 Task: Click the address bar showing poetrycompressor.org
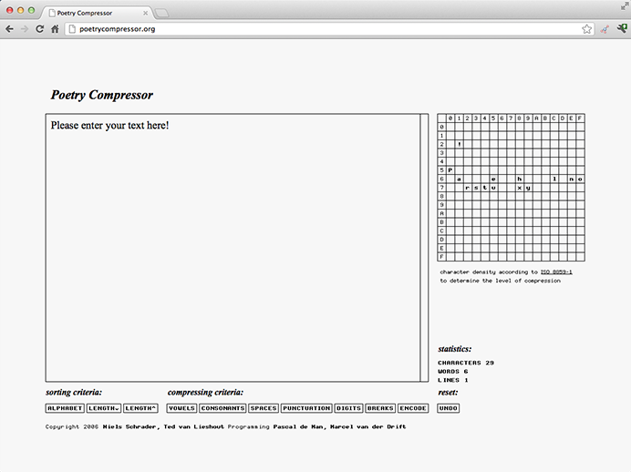pyautogui.click(x=319, y=29)
